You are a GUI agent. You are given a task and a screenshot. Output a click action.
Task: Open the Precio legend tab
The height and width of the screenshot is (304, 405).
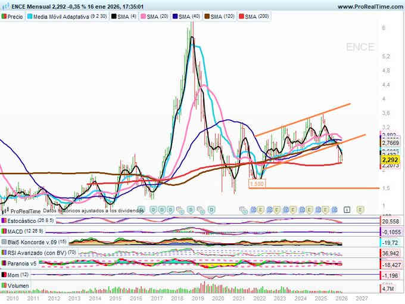(x=13, y=17)
